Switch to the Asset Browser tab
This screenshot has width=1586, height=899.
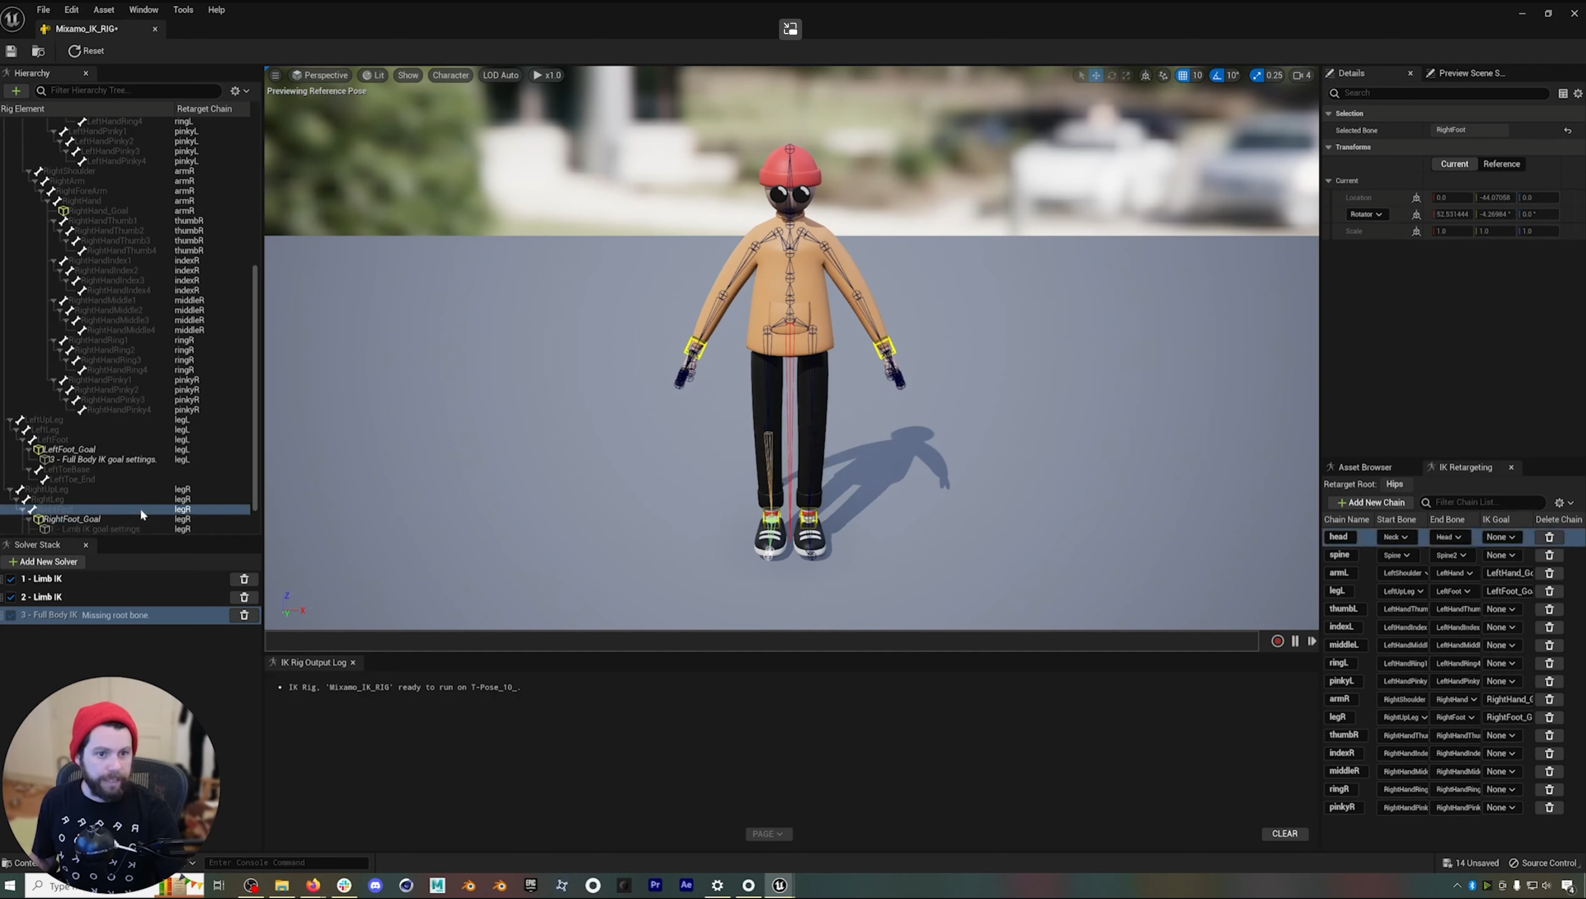pyautogui.click(x=1364, y=467)
